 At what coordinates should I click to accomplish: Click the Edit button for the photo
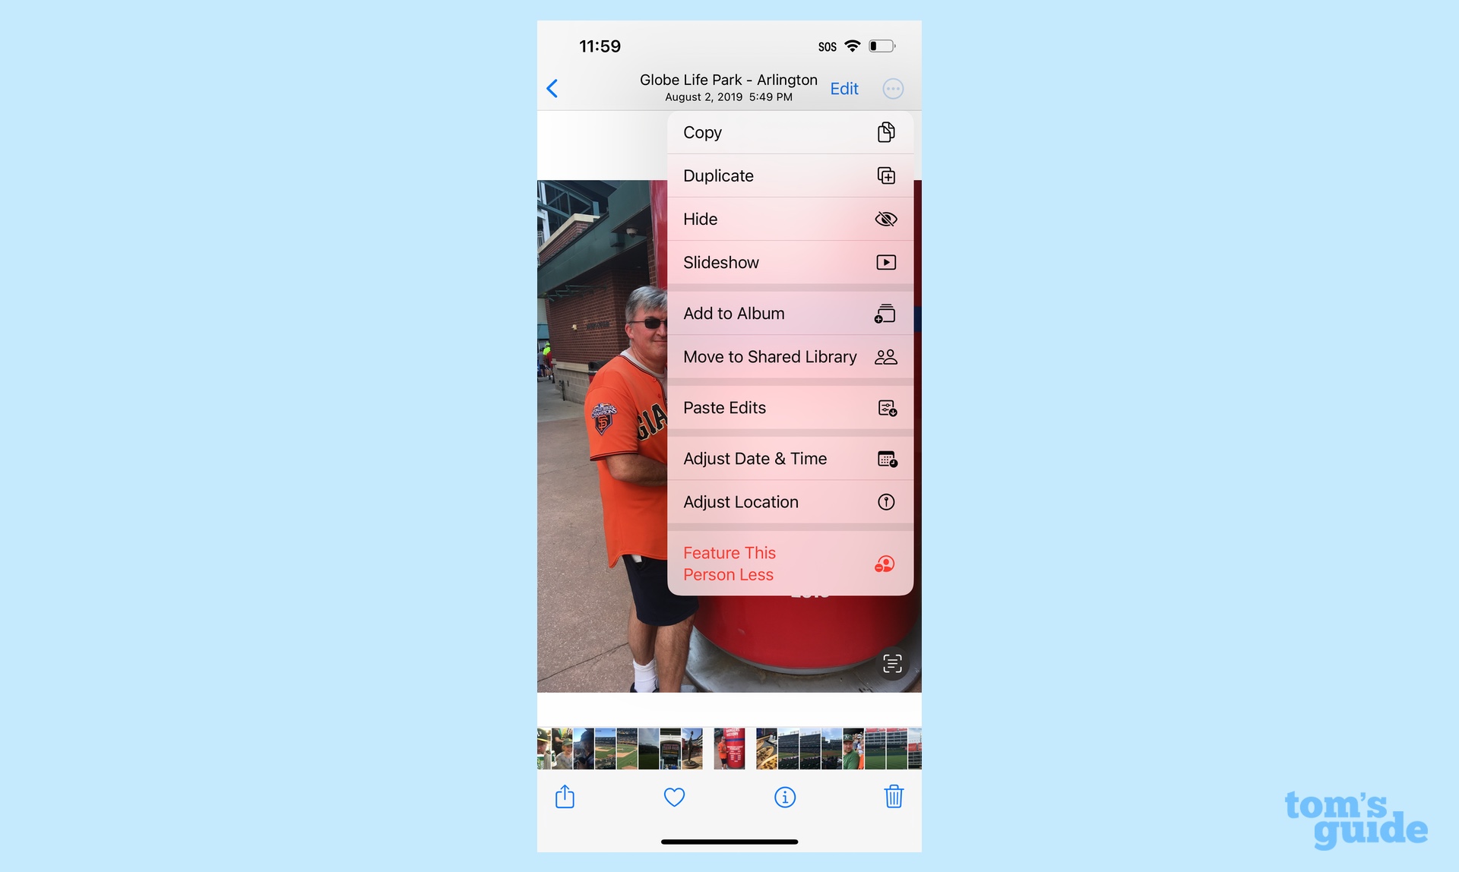click(844, 88)
